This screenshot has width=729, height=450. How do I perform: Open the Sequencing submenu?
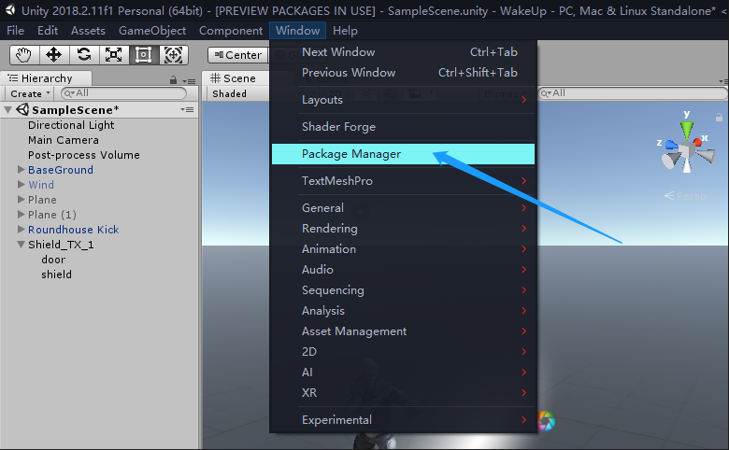tap(403, 289)
